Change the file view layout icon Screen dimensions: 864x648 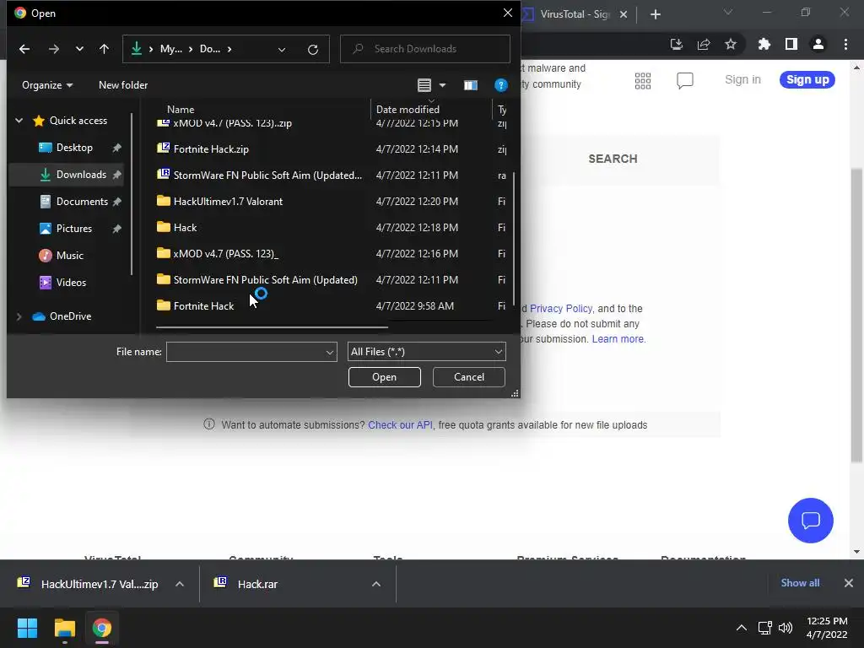[x=424, y=85]
